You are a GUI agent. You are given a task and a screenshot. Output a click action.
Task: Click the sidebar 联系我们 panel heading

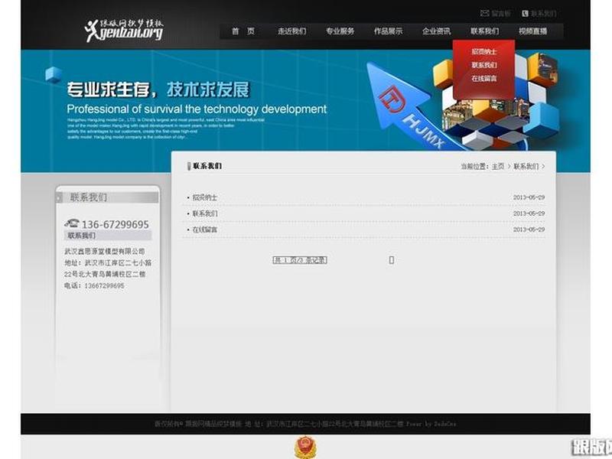(107, 197)
